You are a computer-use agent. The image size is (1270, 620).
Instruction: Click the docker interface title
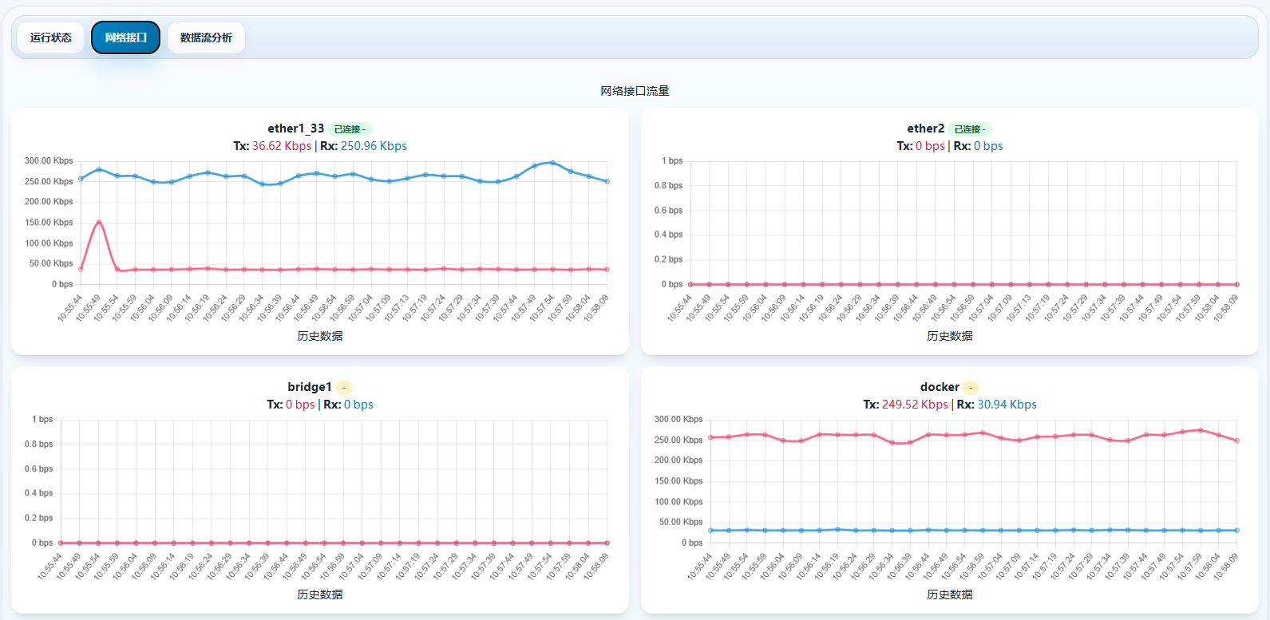pos(940,387)
